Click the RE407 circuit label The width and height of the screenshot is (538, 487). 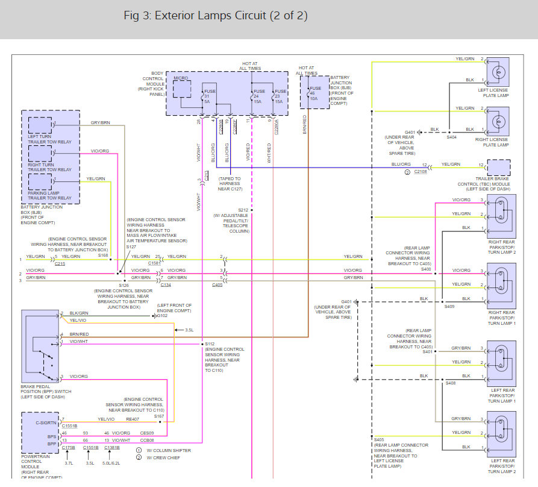133,419
